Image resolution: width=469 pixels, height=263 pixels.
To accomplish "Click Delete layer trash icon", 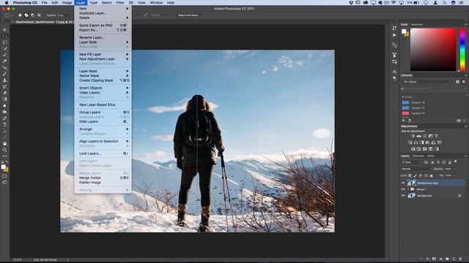I will (x=460, y=259).
